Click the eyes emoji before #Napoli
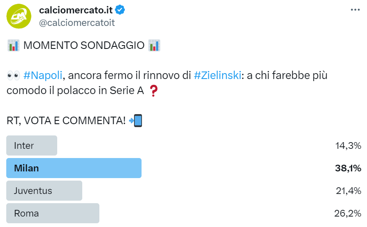The width and height of the screenshot is (367, 227). coord(13,76)
